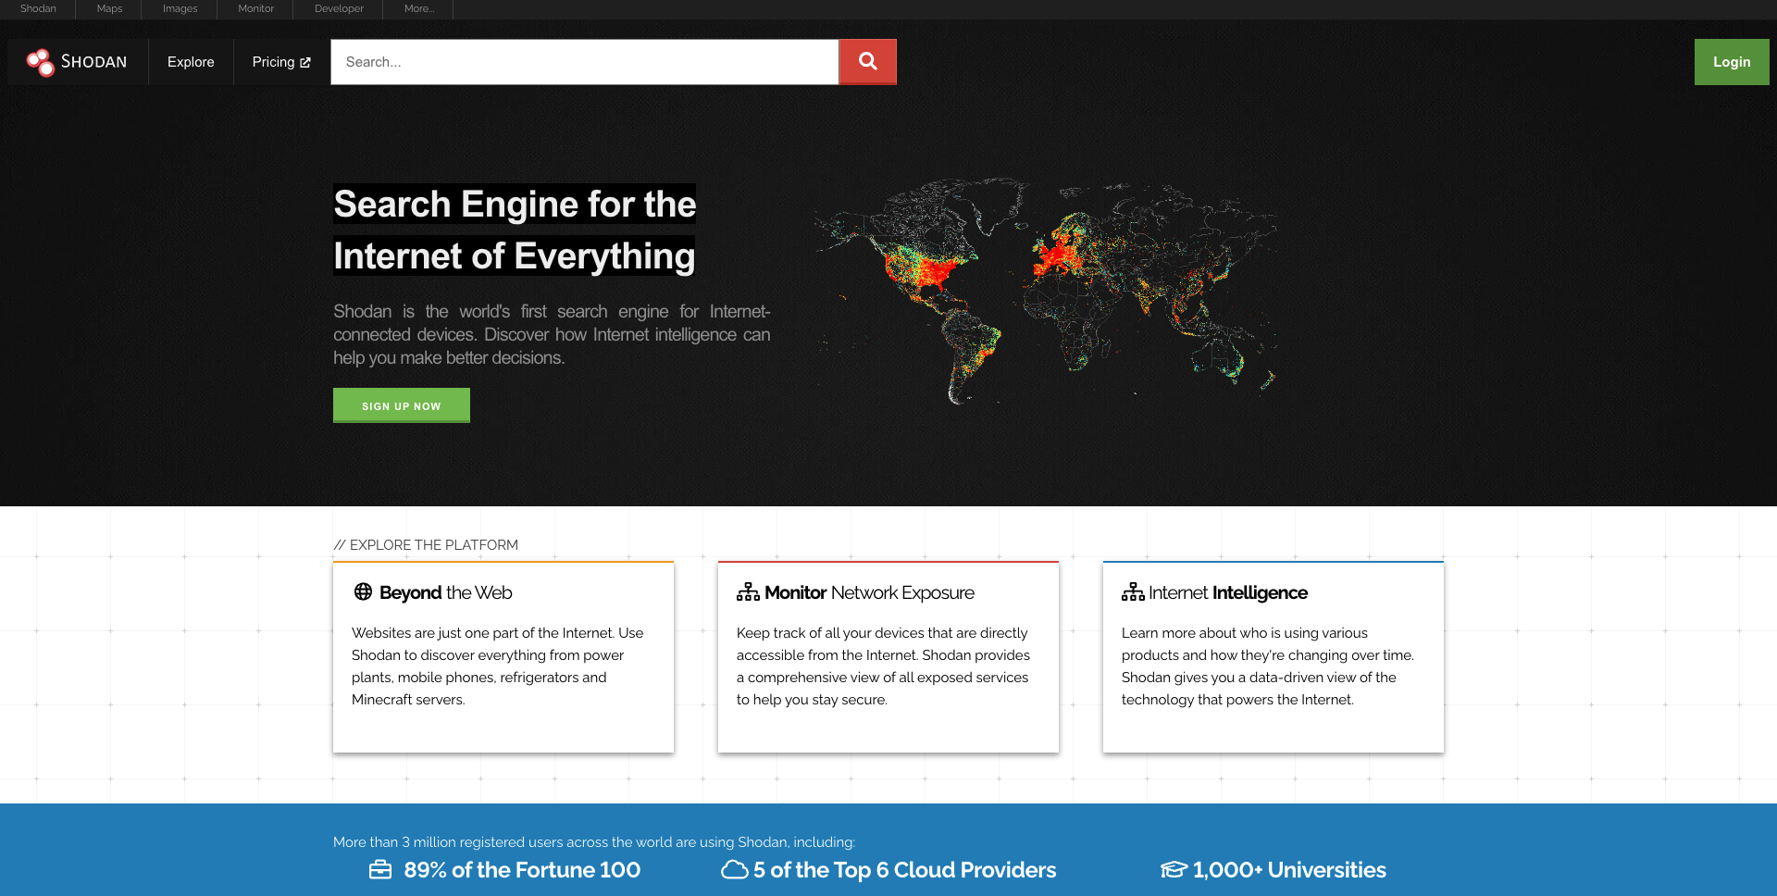Image resolution: width=1777 pixels, height=896 pixels.
Task: Open the Pricing link
Action: click(281, 62)
